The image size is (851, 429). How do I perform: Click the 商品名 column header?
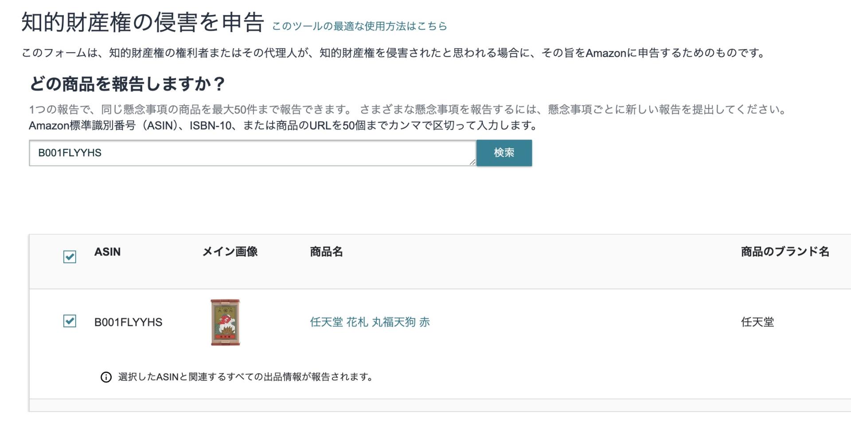(x=326, y=252)
